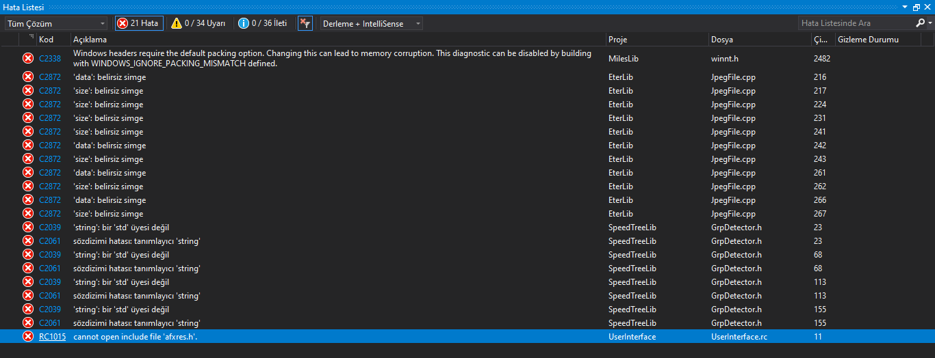This screenshot has width=935, height=358.
Task: Click error icon on JpegFile.cpp line 224 row
Action: pos(28,105)
